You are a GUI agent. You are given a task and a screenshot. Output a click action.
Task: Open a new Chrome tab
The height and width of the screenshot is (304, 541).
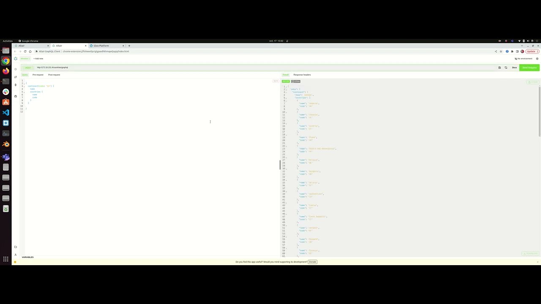click(x=129, y=46)
